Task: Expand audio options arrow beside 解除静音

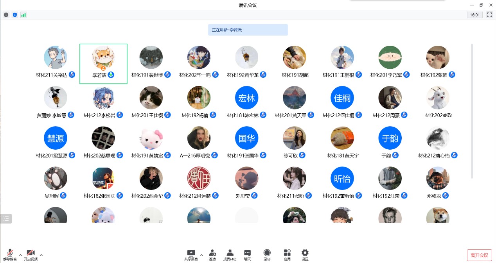Action: (20, 255)
